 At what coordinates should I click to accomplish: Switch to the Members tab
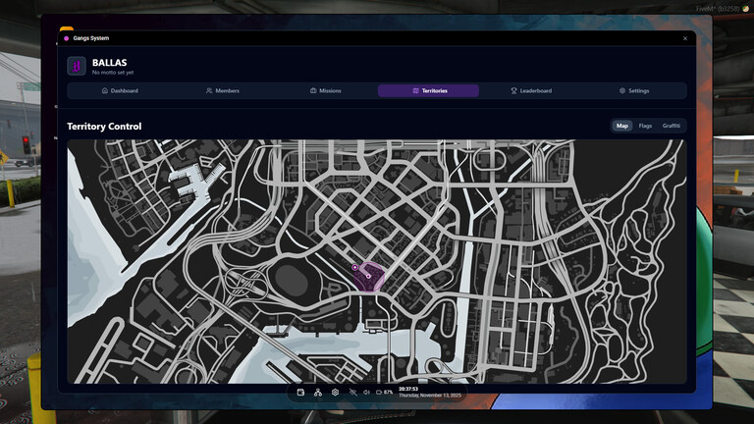tap(223, 91)
